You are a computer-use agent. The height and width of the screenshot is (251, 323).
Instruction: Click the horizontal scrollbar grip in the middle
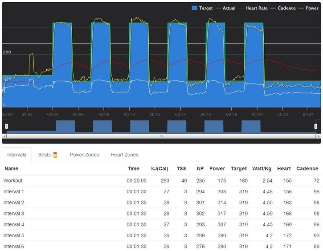click(x=161, y=136)
